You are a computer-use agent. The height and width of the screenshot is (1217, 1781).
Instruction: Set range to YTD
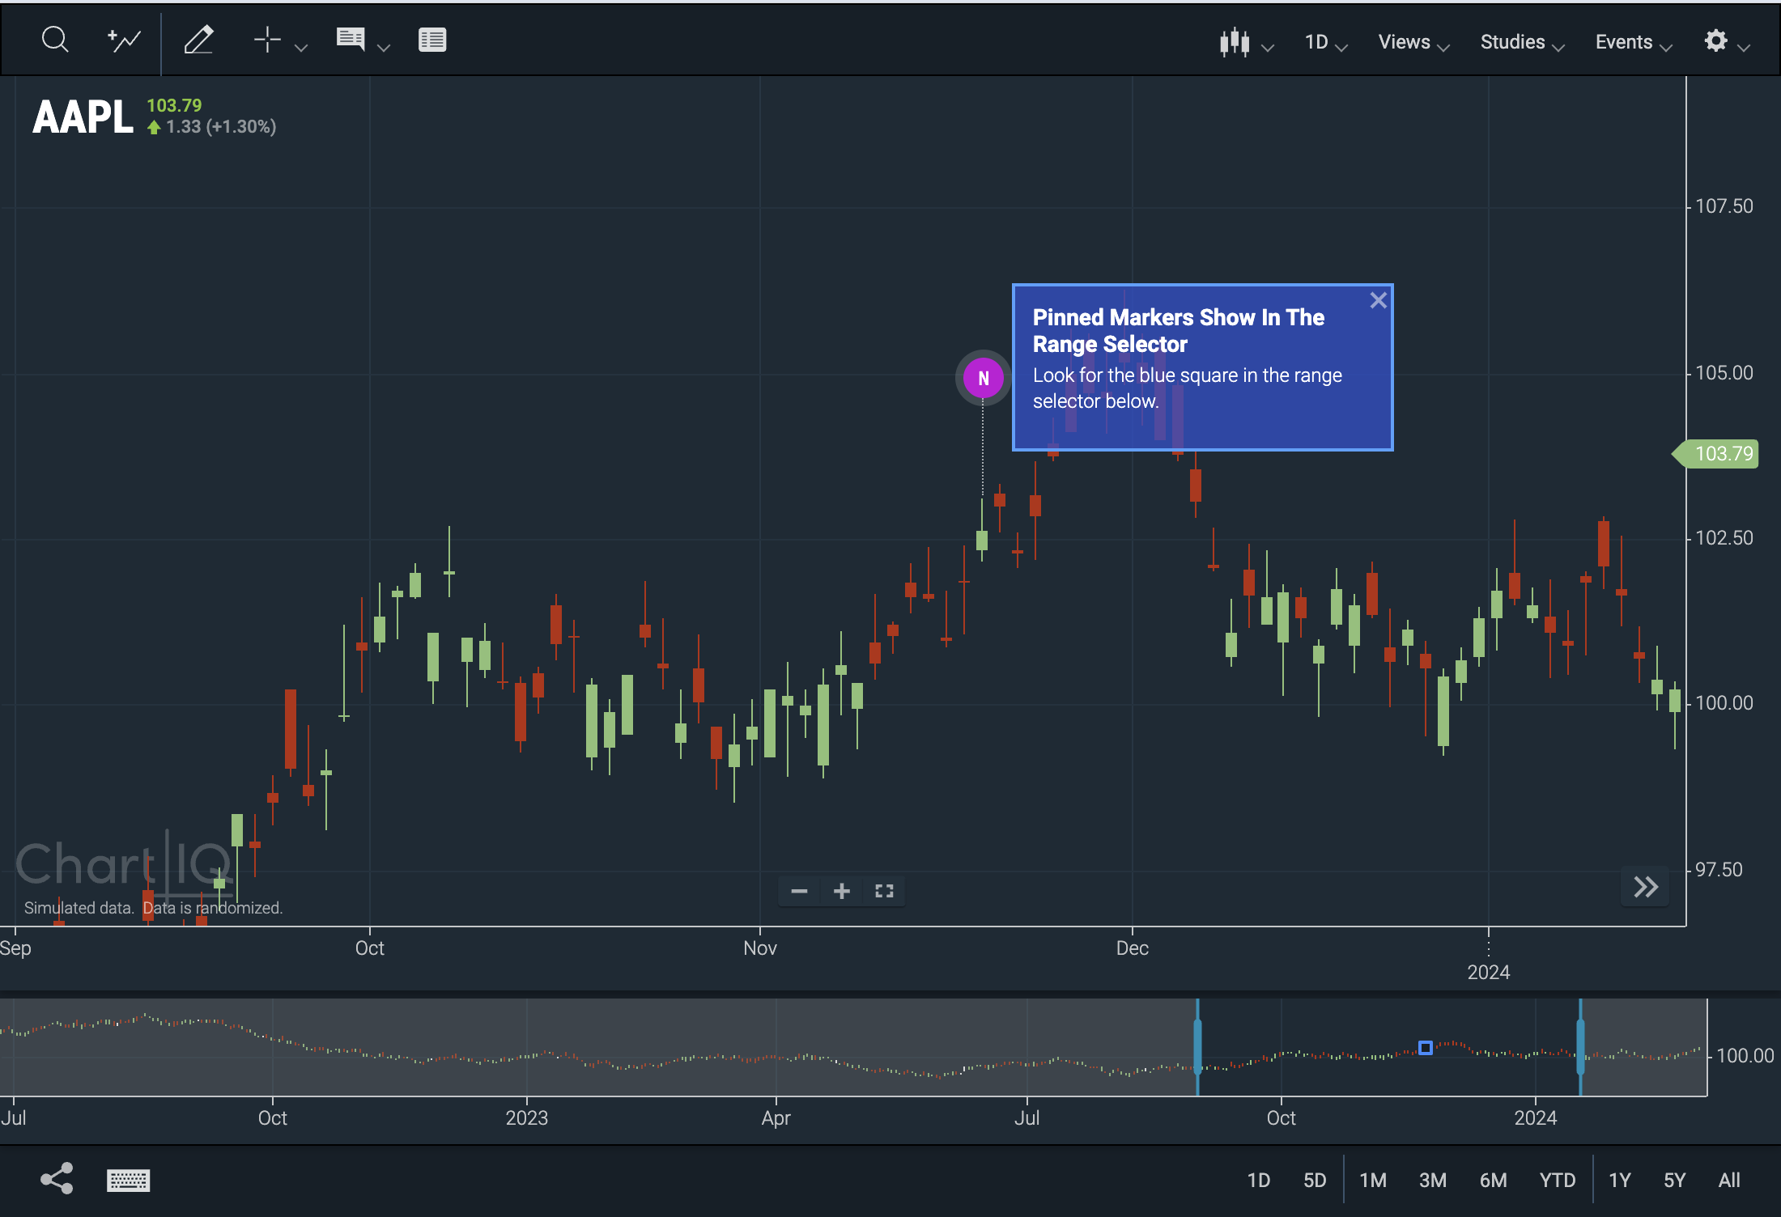[1558, 1181]
